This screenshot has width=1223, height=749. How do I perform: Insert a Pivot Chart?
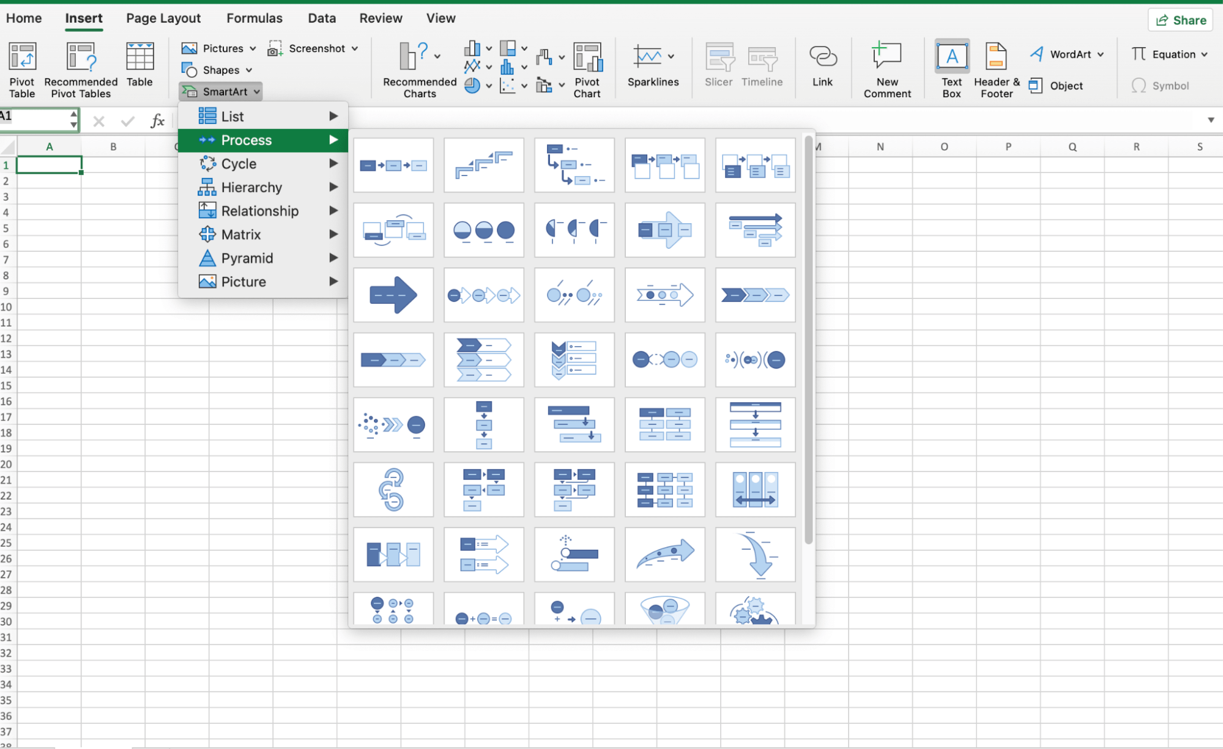pos(587,68)
